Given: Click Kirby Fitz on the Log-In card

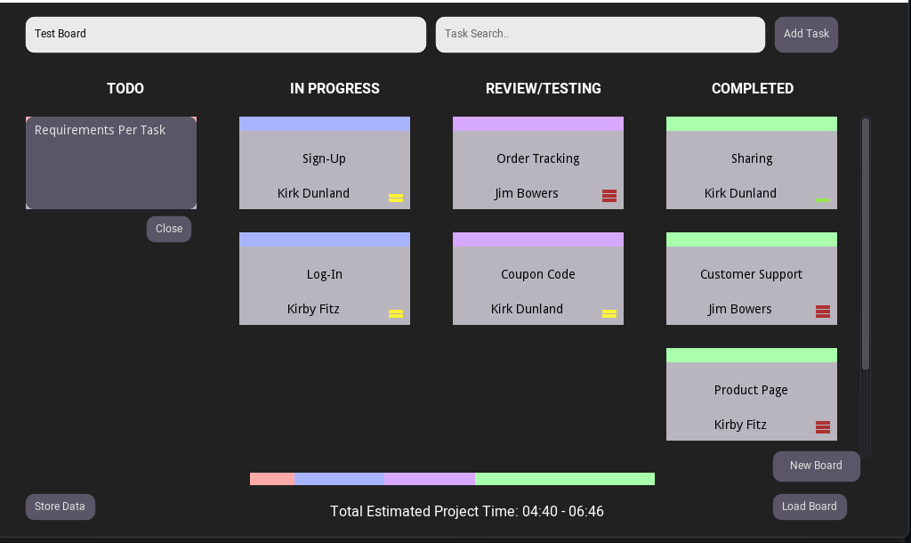Looking at the screenshot, I should tap(313, 309).
